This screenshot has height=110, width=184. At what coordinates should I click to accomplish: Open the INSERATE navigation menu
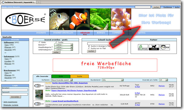(x=41, y=33)
